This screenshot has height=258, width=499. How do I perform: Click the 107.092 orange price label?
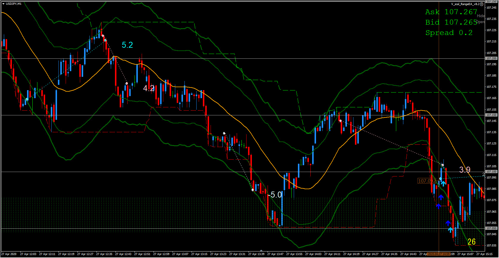(427, 181)
